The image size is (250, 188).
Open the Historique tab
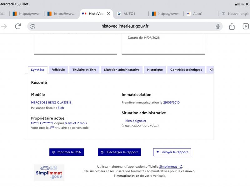[x=155, y=70]
